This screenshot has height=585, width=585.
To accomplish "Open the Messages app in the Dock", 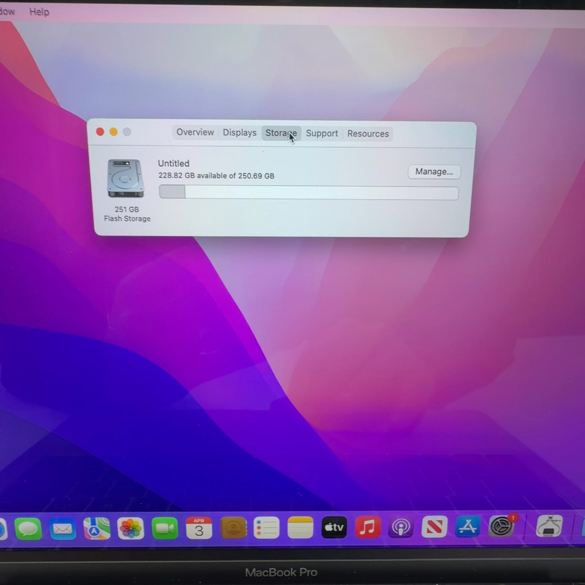I will 28,529.
